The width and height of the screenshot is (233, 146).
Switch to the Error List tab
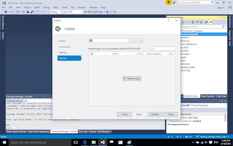tap(83, 132)
